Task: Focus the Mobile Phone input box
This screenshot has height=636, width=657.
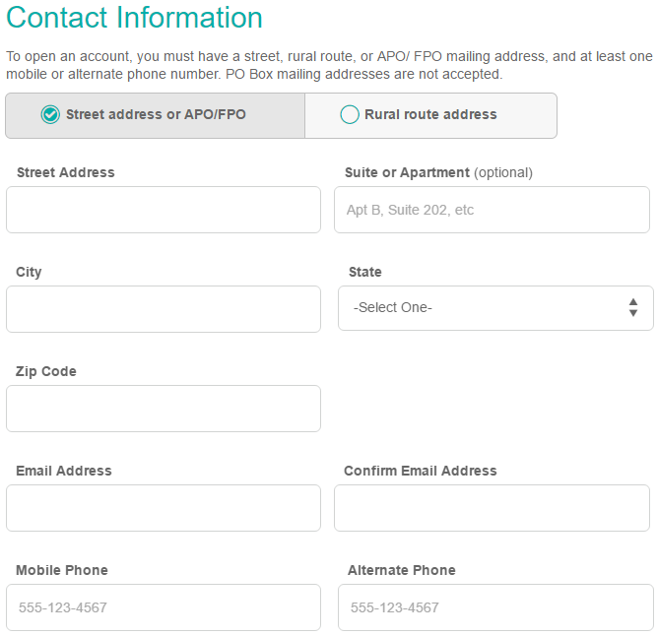Action: click(164, 607)
